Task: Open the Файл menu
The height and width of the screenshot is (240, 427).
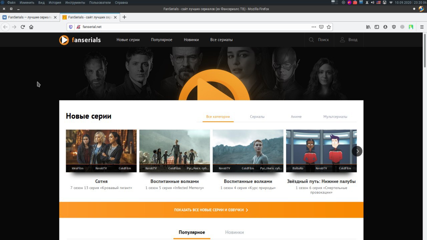Action: click(11, 2)
